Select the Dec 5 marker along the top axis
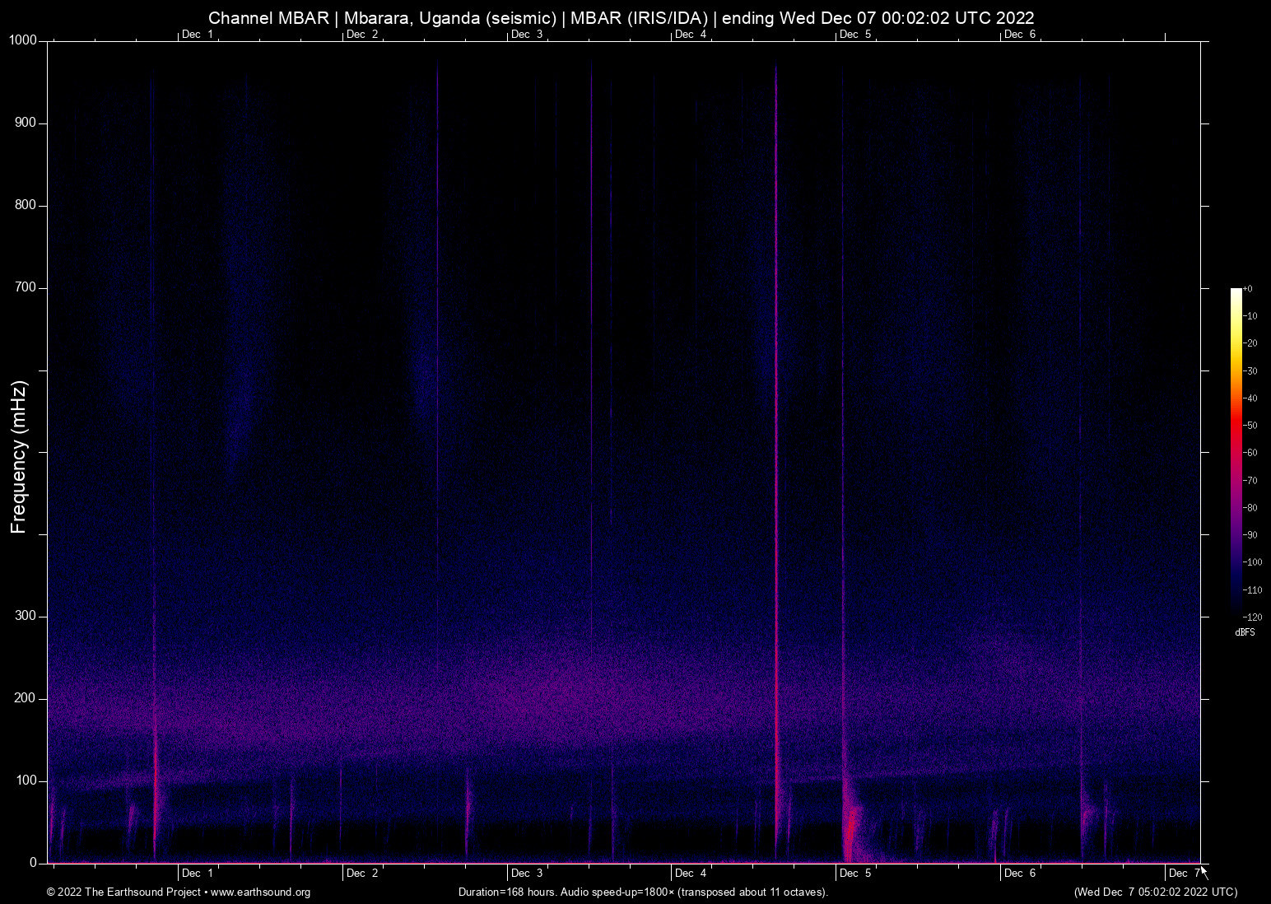Viewport: 1271px width, 904px height. pos(854,34)
